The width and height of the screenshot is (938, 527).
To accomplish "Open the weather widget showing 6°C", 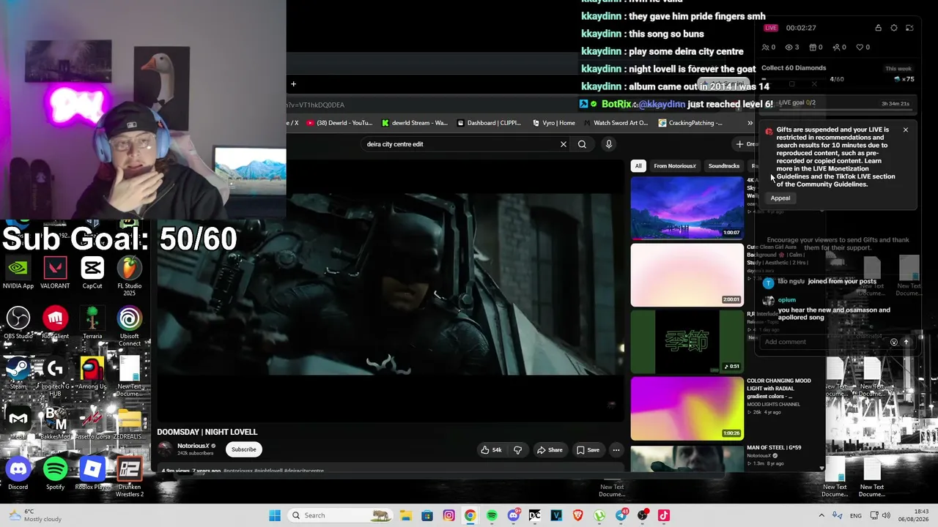I will click(34, 515).
